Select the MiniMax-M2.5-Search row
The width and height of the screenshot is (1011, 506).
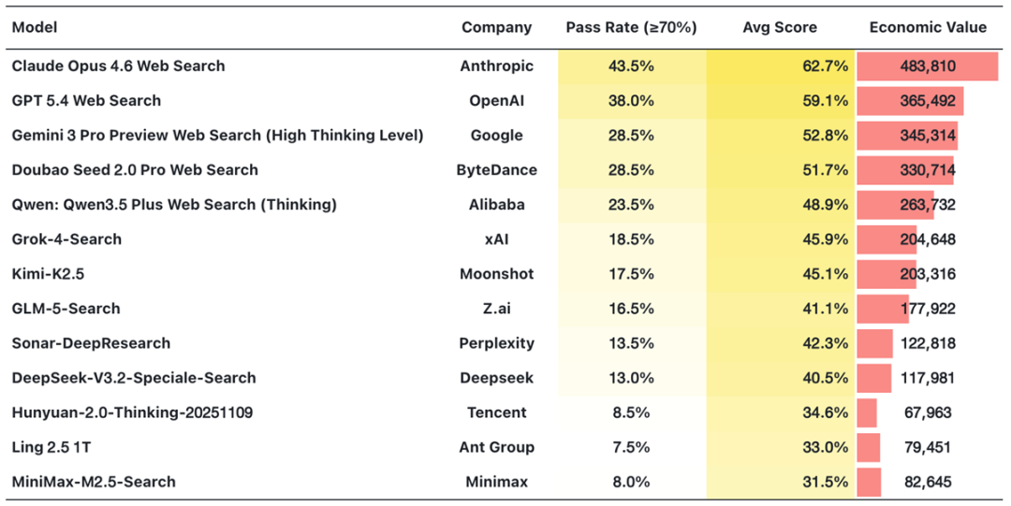coord(94,482)
